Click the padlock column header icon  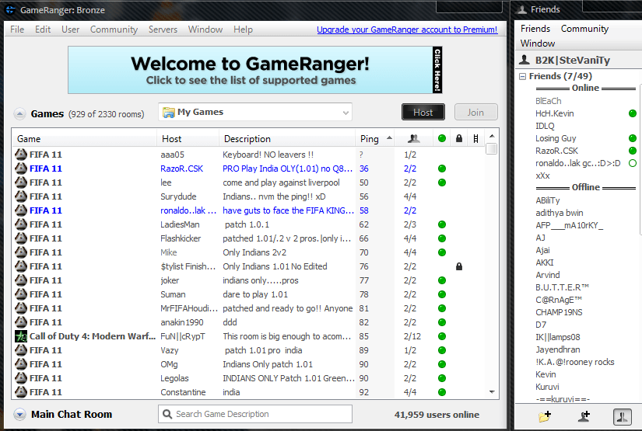coord(459,138)
